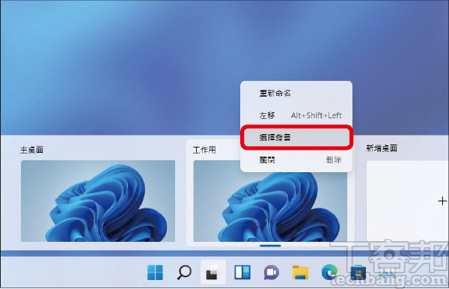Image resolution: width=449 pixels, height=289 pixels.
Task: Click the Task View taskbar icon
Action: (x=213, y=272)
